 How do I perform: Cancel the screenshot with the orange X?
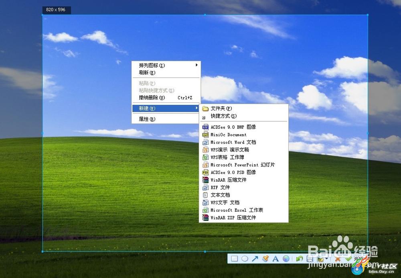(338, 259)
